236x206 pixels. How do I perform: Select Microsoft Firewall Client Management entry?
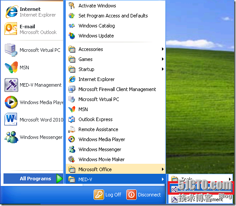point(115,89)
